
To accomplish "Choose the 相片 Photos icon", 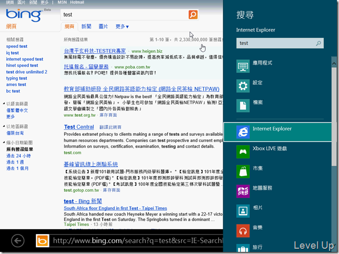I will (243, 211).
